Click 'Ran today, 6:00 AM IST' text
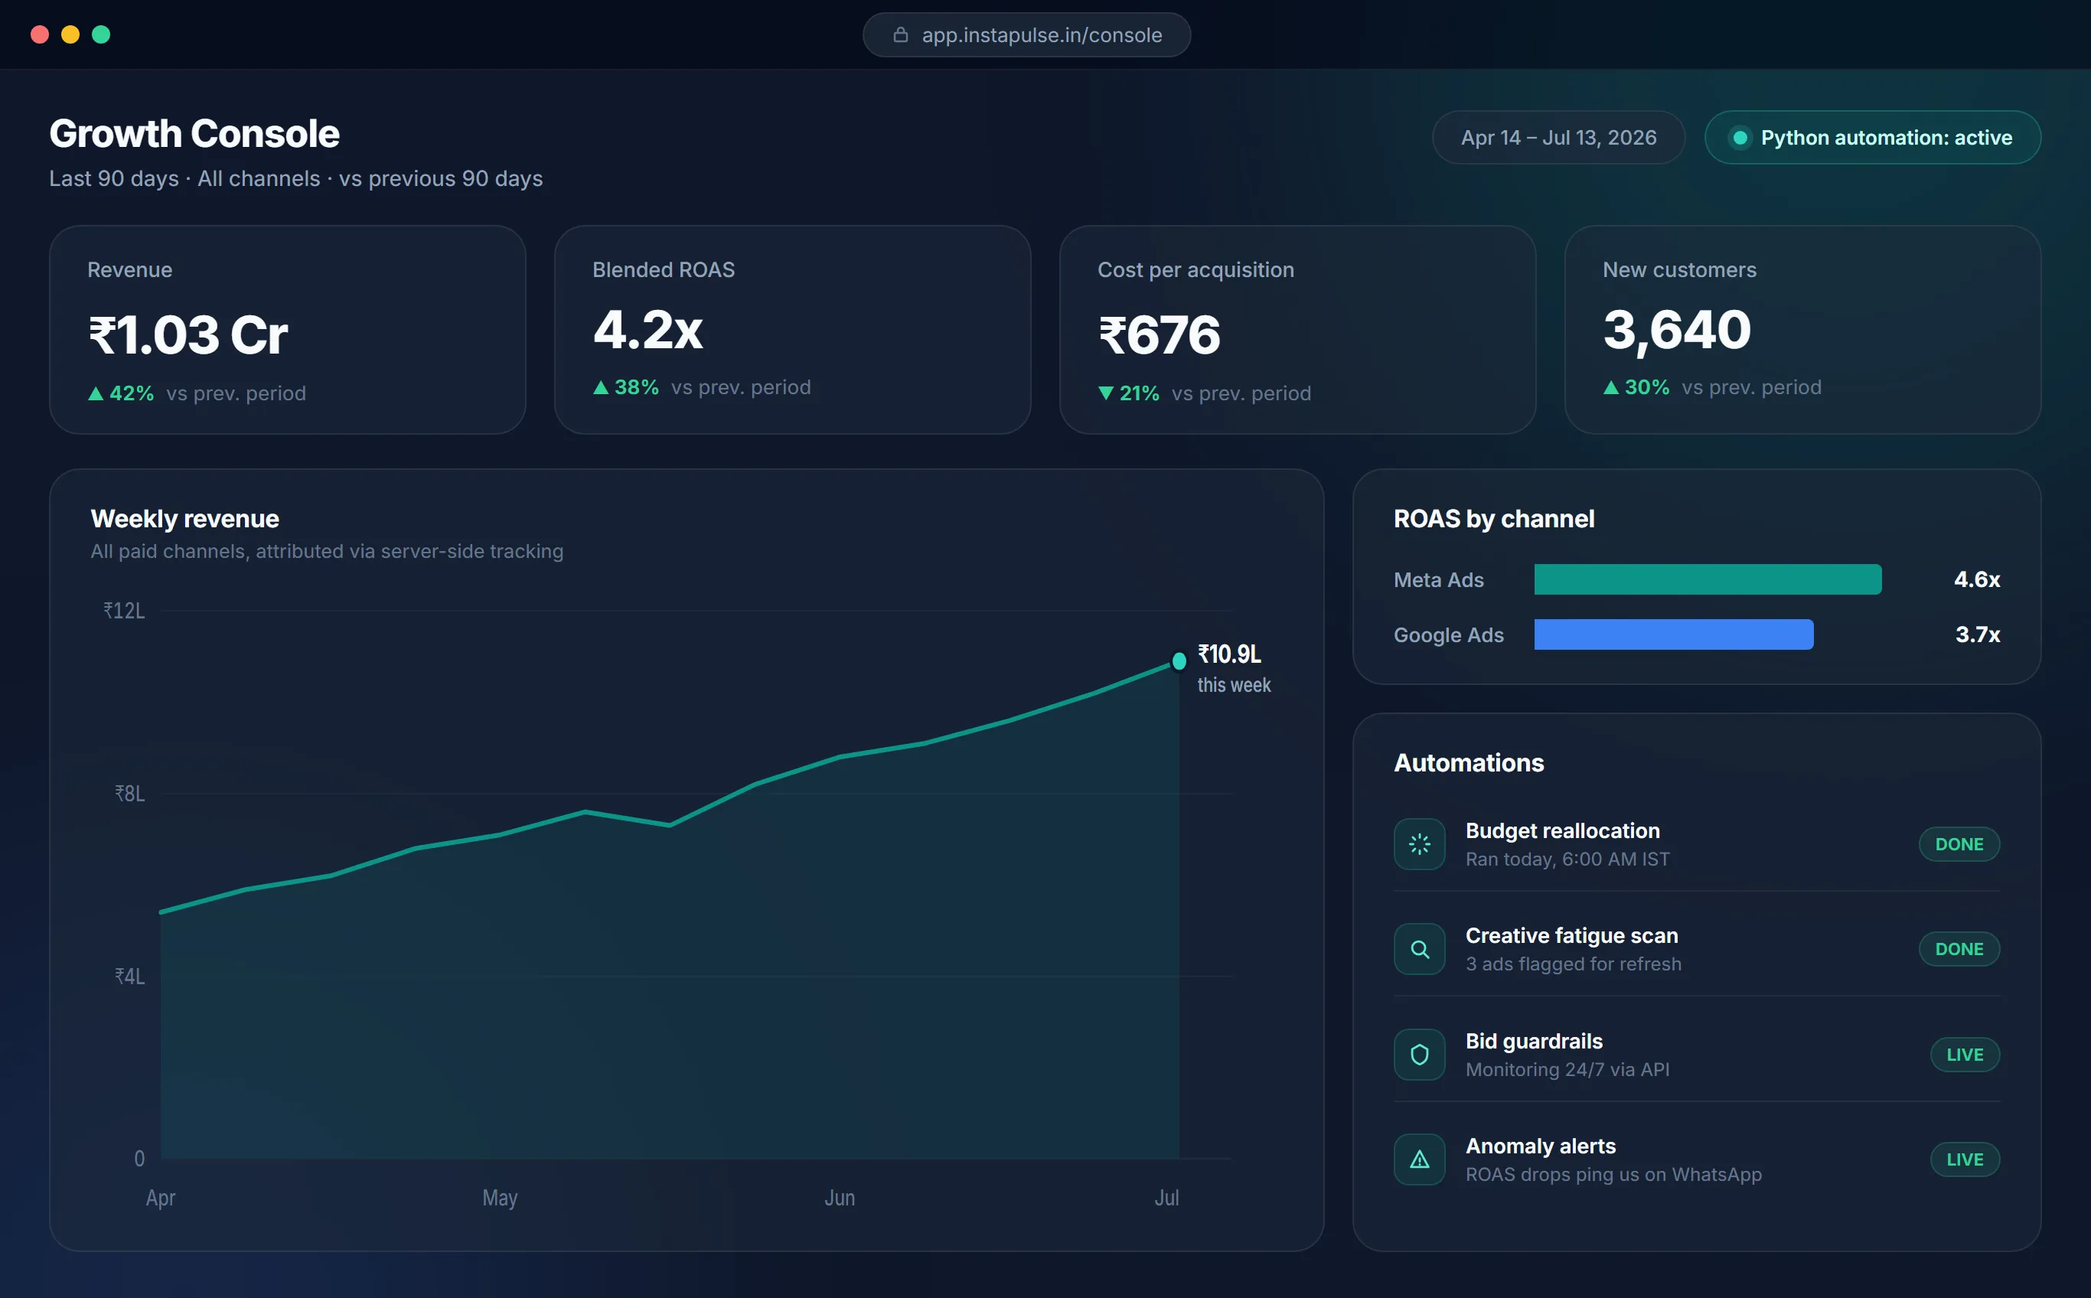This screenshot has width=2091, height=1298. [1567, 859]
